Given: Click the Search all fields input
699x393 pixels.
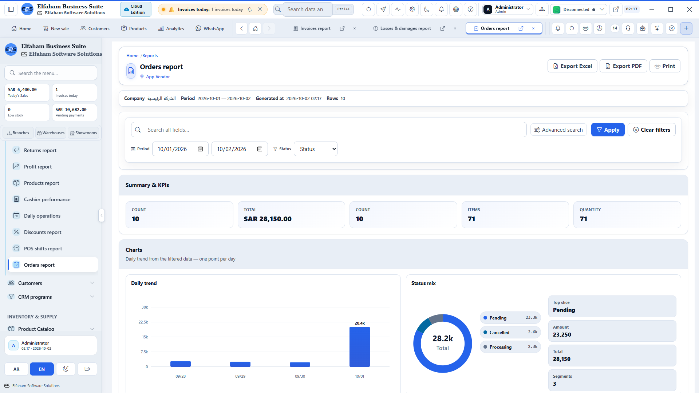Looking at the screenshot, I should tap(329, 130).
